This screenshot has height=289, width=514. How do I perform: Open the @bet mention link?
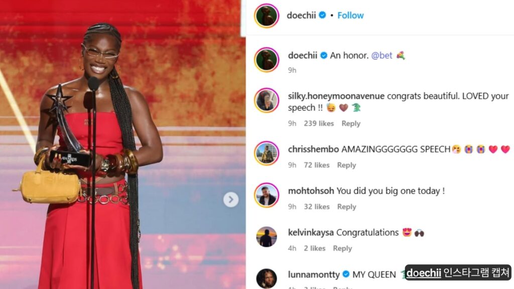pyautogui.click(x=381, y=56)
